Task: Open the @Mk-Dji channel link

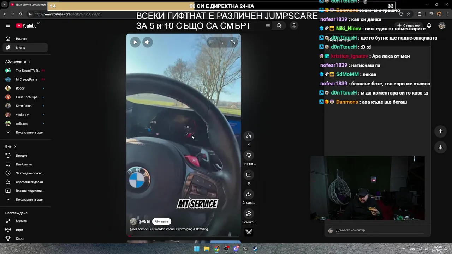Action: [144, 222]
